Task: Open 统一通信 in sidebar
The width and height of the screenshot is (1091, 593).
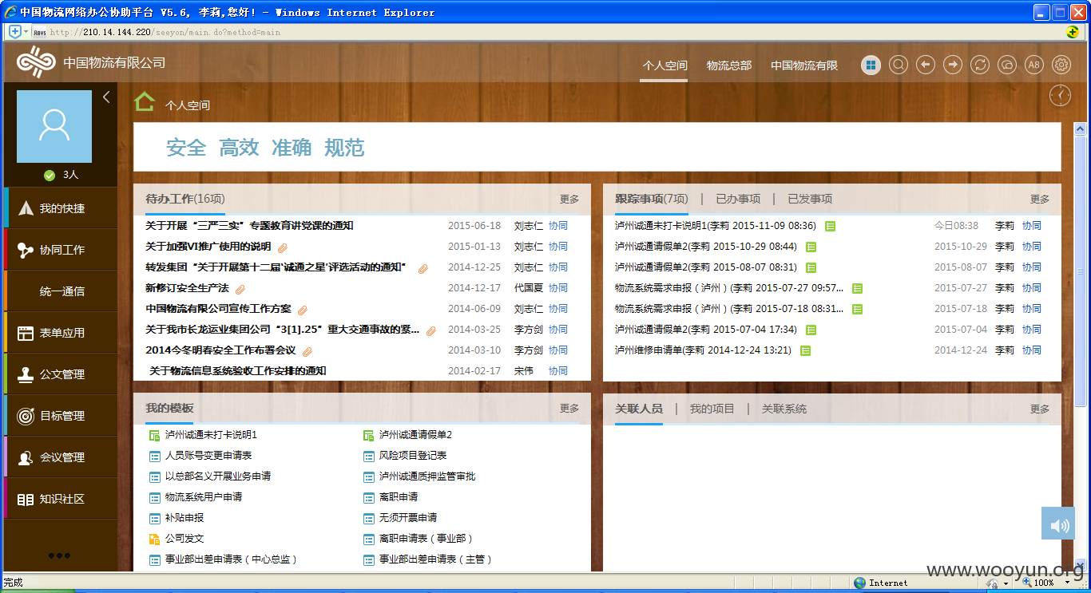Action: click(61, 291)
